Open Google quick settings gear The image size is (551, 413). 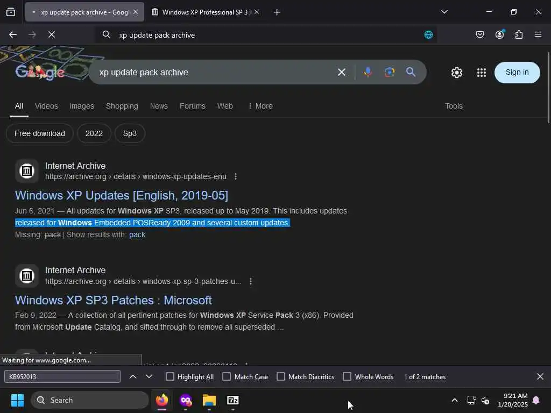click(x=456, y=73)
